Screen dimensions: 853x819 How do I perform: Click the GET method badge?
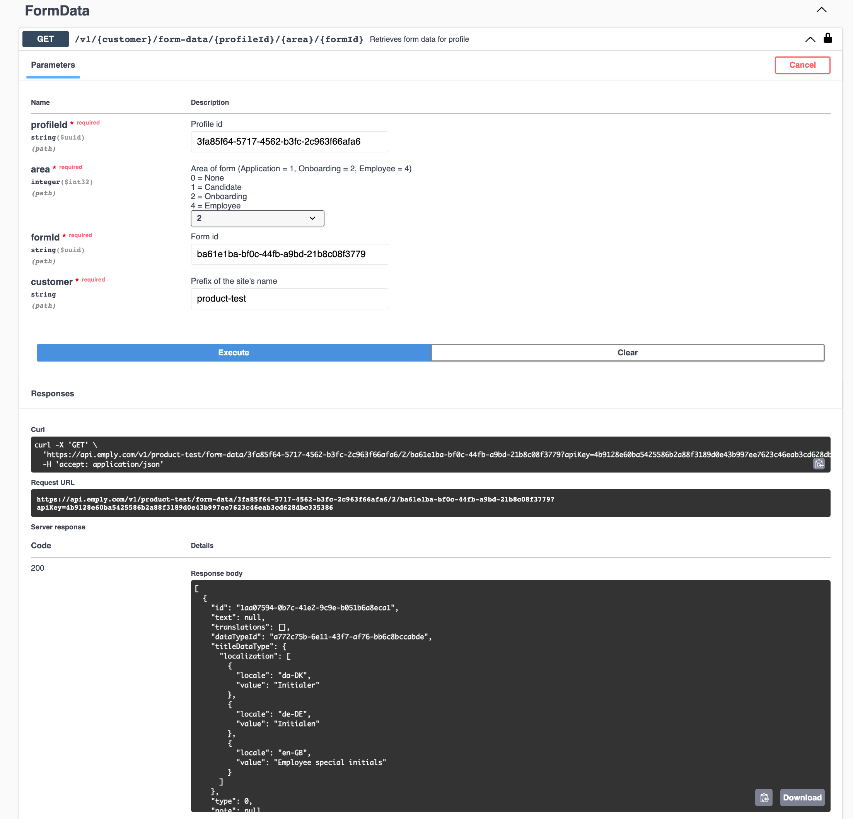[45, 39]
